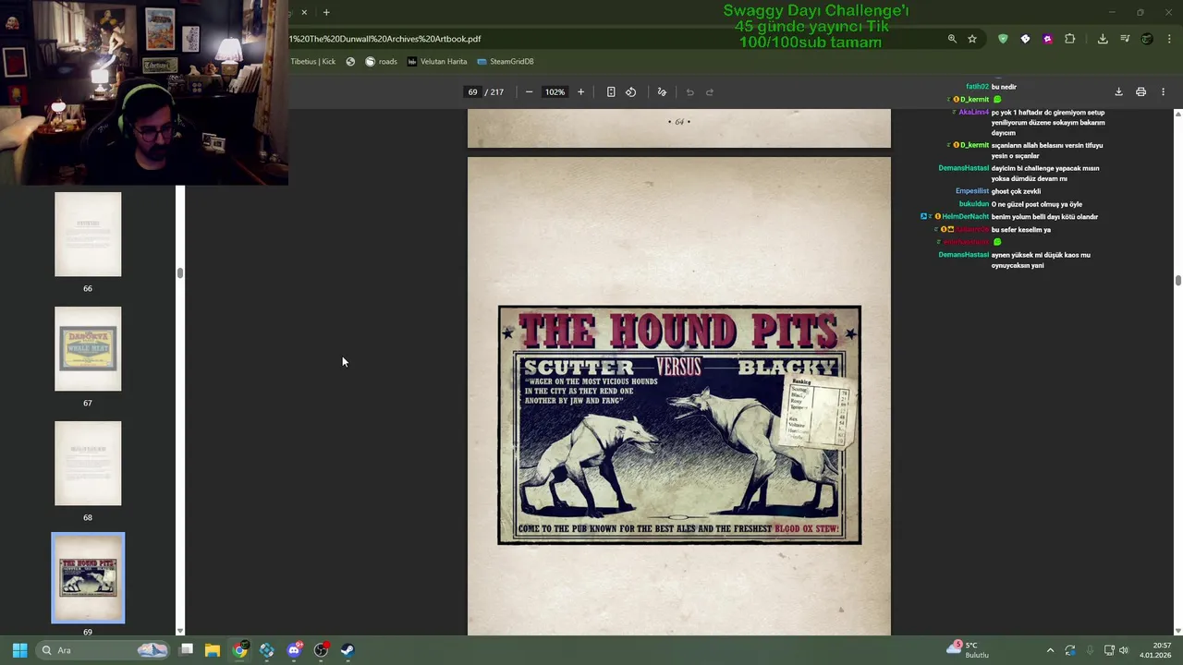
Task: Open PDF viewer more actions menu
Action: (1163, 91)
